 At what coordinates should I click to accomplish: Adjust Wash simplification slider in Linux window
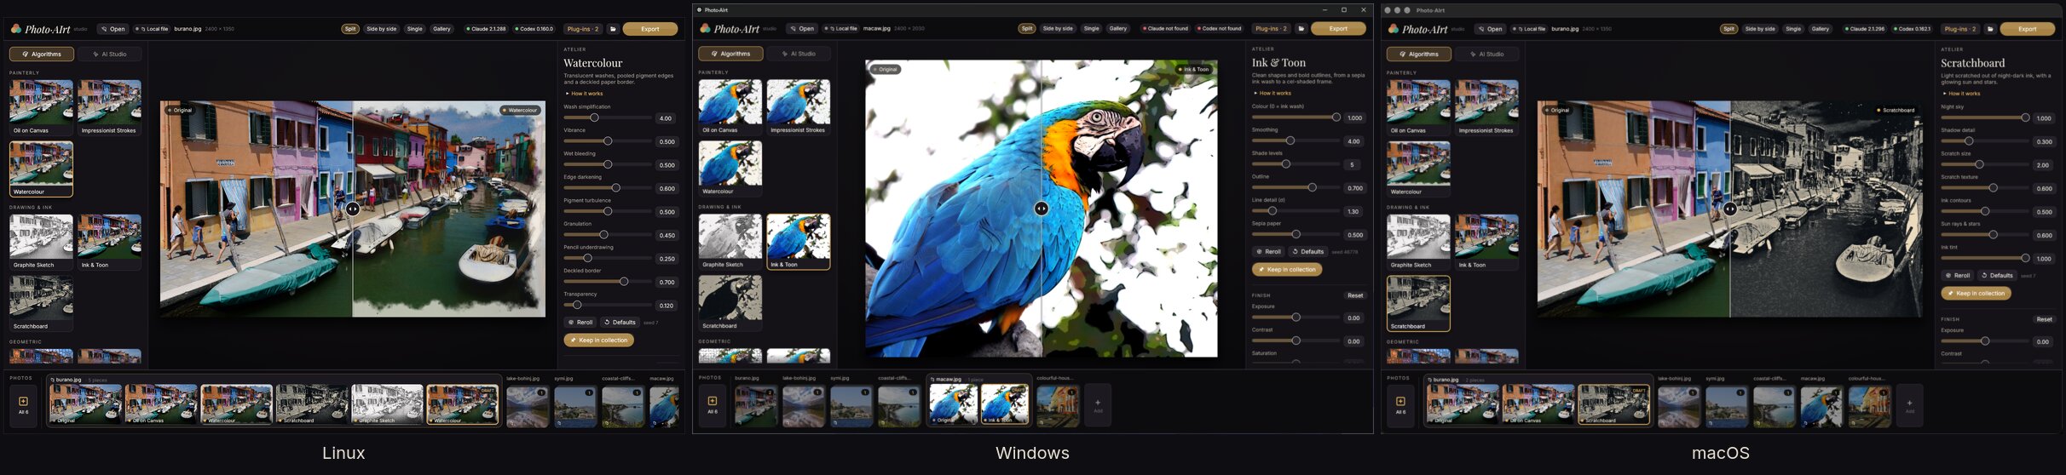(x=608, y=118)
